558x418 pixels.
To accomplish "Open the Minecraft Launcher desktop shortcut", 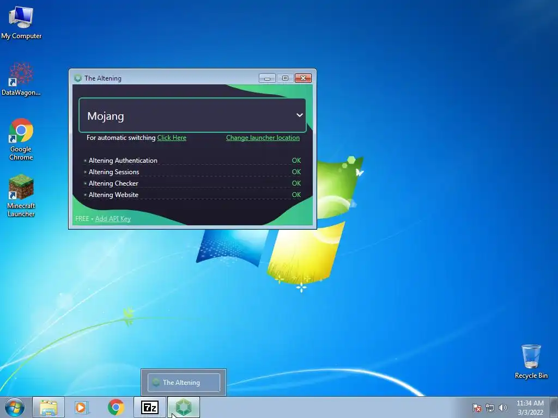I will [x=21, y=195].
